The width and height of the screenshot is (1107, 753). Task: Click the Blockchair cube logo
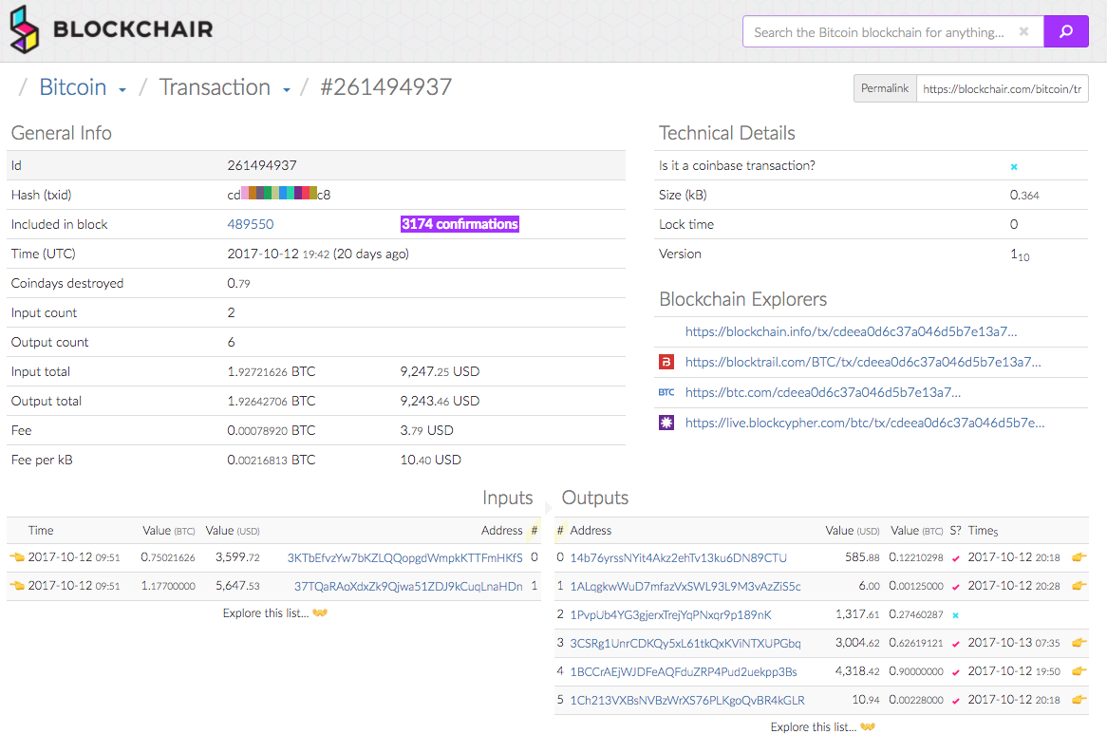(25, 29)
